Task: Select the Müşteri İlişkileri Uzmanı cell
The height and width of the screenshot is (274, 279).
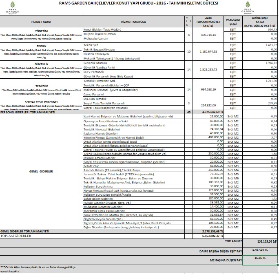Action: coord(134,34)
